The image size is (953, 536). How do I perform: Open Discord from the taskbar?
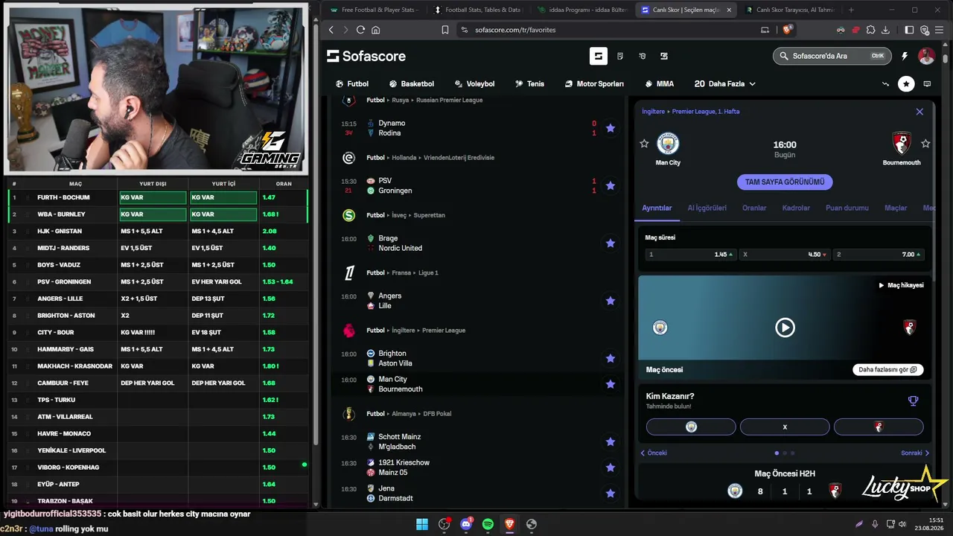[466, 524]
